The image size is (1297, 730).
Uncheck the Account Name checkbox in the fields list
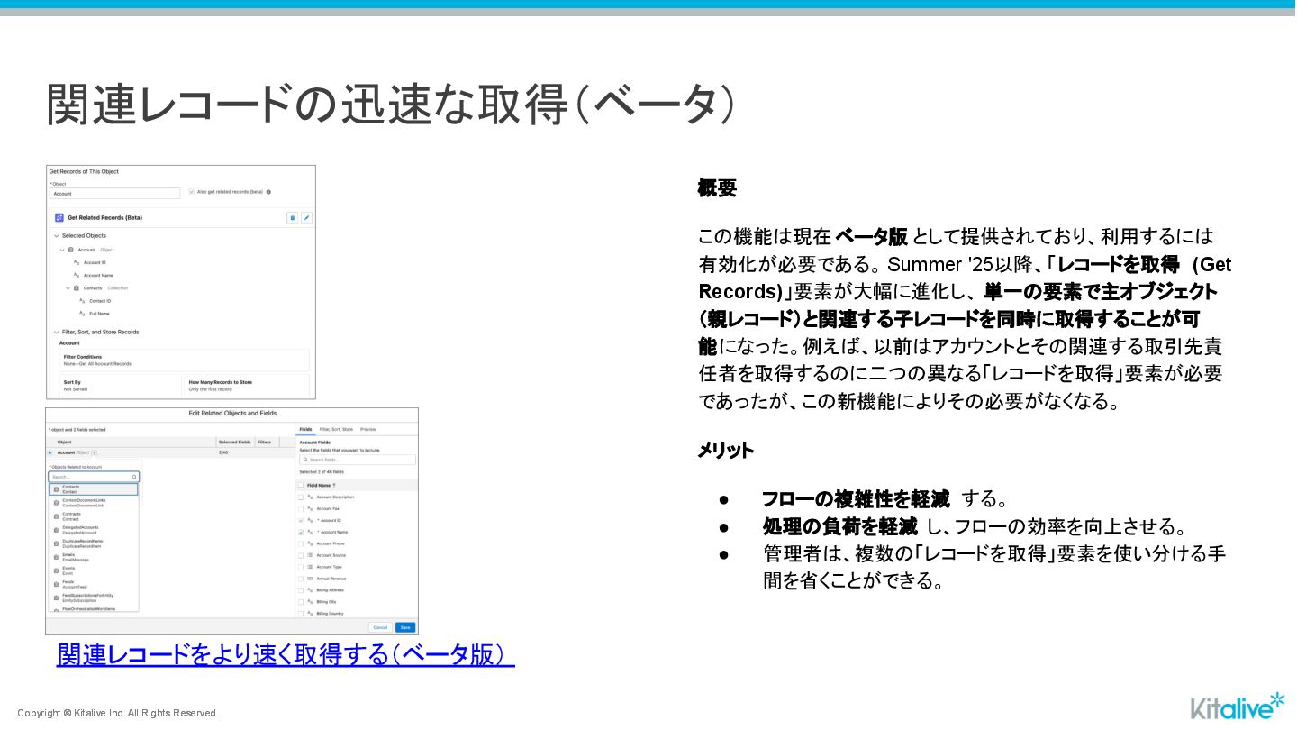[301, 532]
